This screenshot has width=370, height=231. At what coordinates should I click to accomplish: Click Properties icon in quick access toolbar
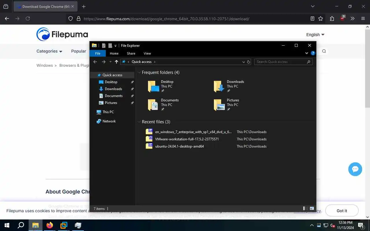[x=104, y=46]
